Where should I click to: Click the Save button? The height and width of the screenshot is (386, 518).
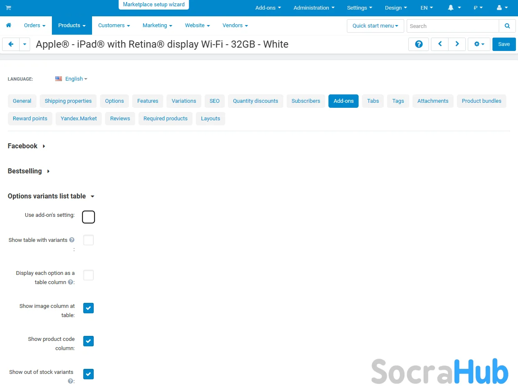[x=504, y=44]
